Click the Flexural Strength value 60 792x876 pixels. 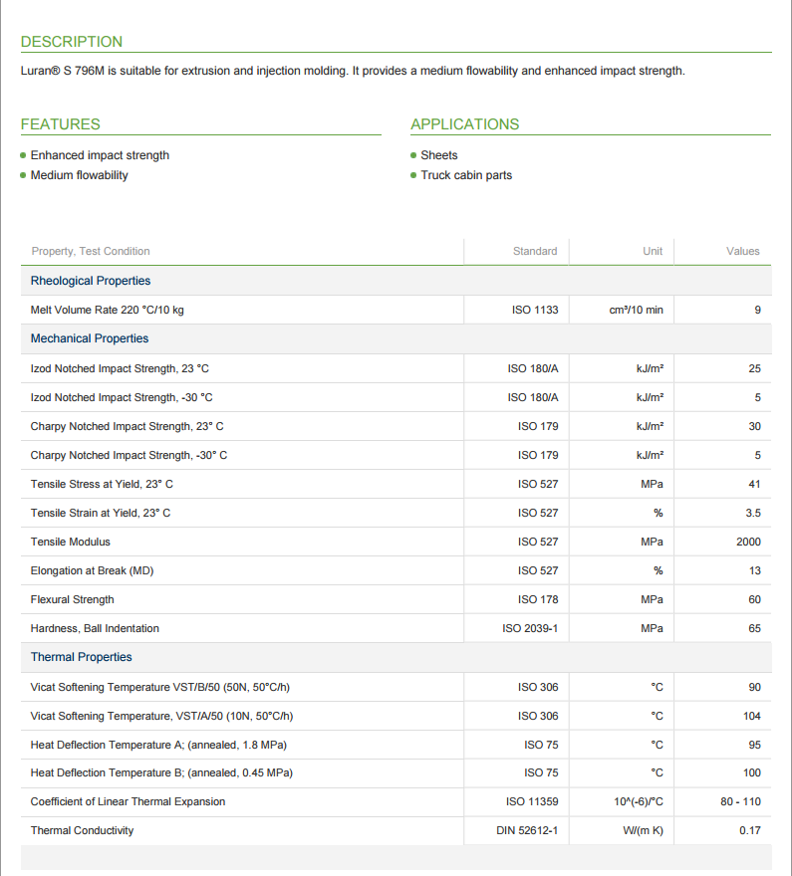[x=754, y=599]
